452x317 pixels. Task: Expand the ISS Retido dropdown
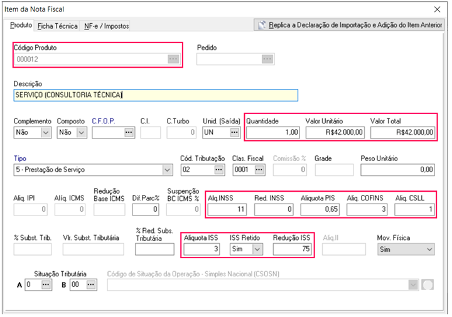coord(256,249)
